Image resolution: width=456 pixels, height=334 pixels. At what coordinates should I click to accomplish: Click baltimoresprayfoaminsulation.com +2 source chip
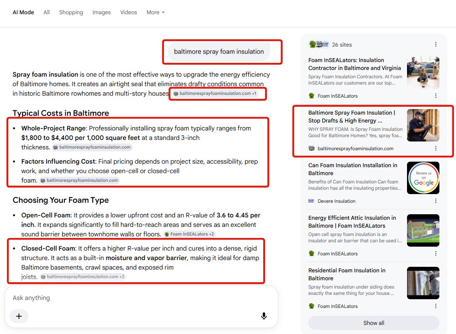tap(83, 277)
